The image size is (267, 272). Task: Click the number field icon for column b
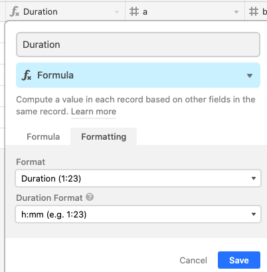pyautogui.click(x=254, y=11)
